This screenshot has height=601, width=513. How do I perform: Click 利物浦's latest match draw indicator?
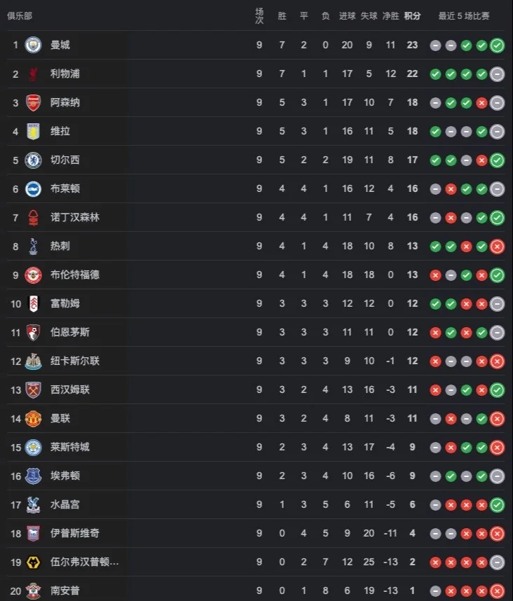(x=498, y=74)
